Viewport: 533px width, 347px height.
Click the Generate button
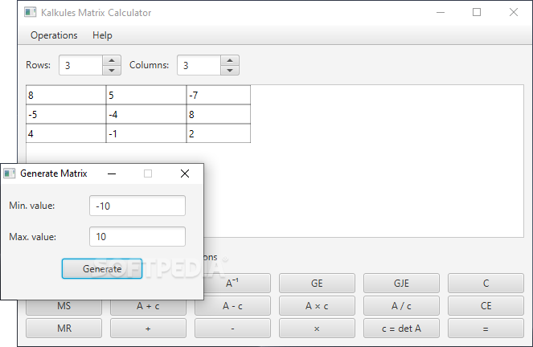point(102,268)
